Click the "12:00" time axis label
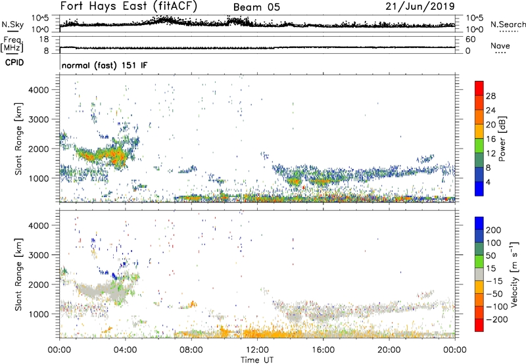Viewport: 526px width, 364px height. (257, 350)
